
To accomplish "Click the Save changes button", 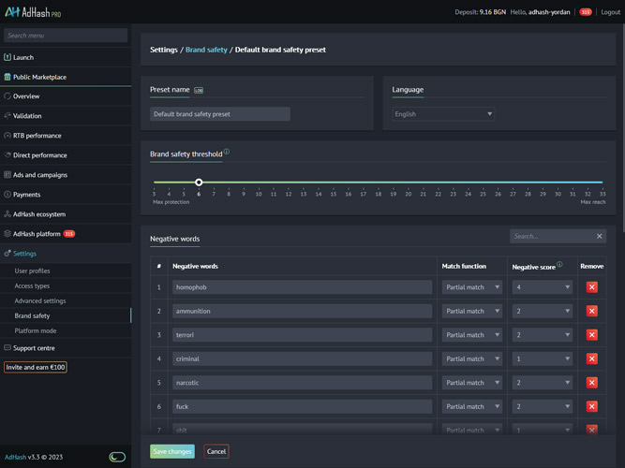I will 172,451.
